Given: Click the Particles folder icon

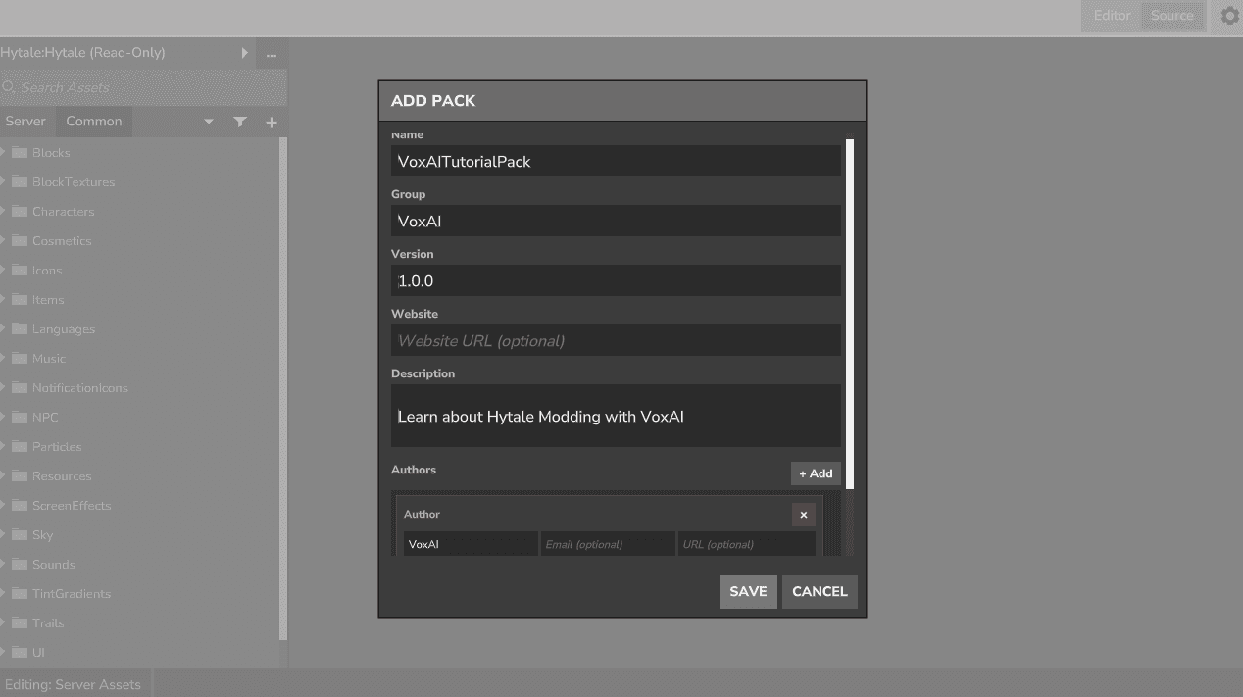Looking at the screenshot, I should [x=20, y=447].
